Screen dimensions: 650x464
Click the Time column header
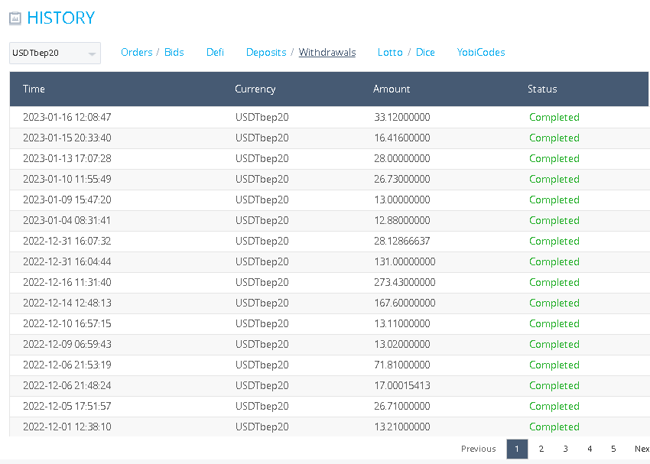[34, 89]
